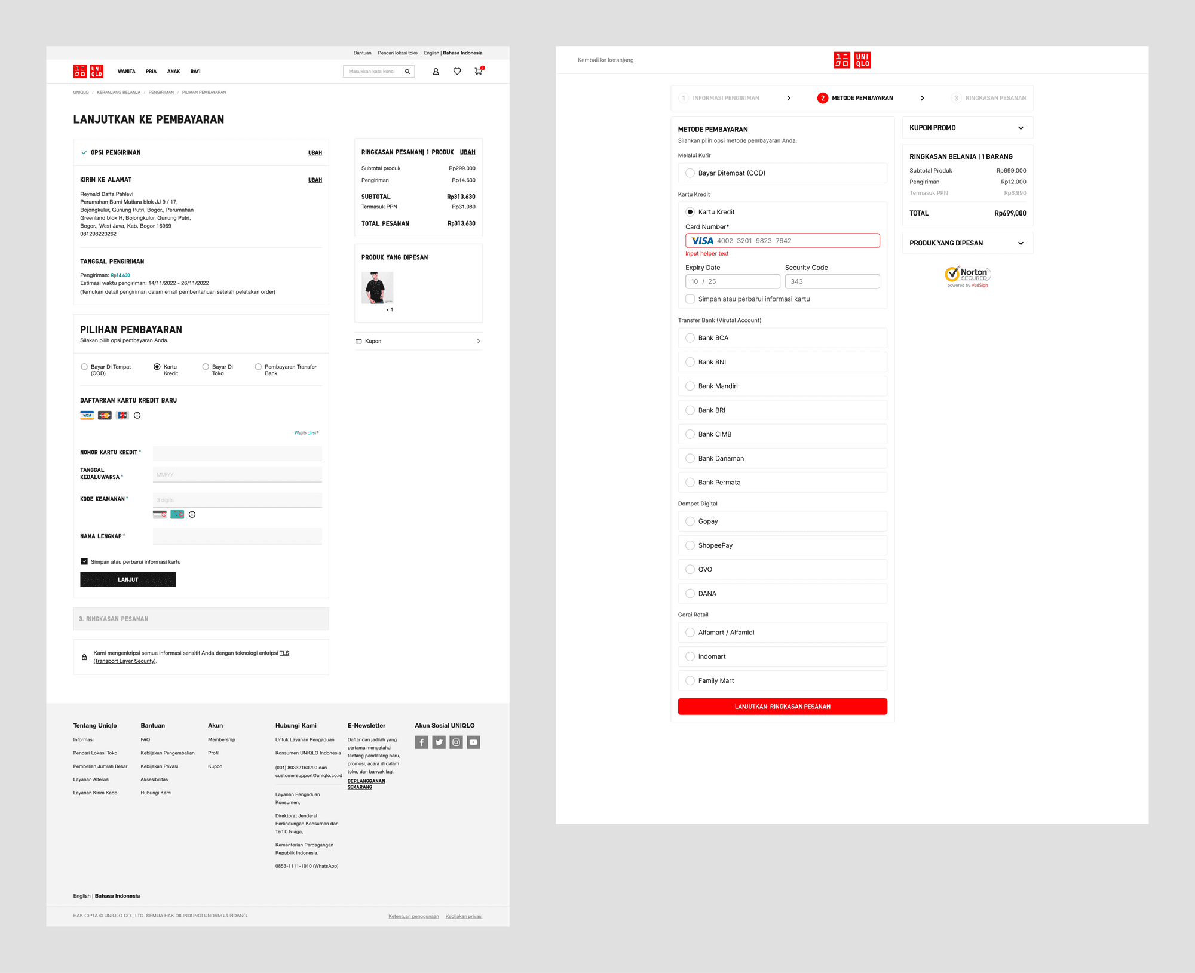Click the YouTube social icon
The height and width of the screenshot is (973, 1195).
pyautogui.click(x=474, y=742)
